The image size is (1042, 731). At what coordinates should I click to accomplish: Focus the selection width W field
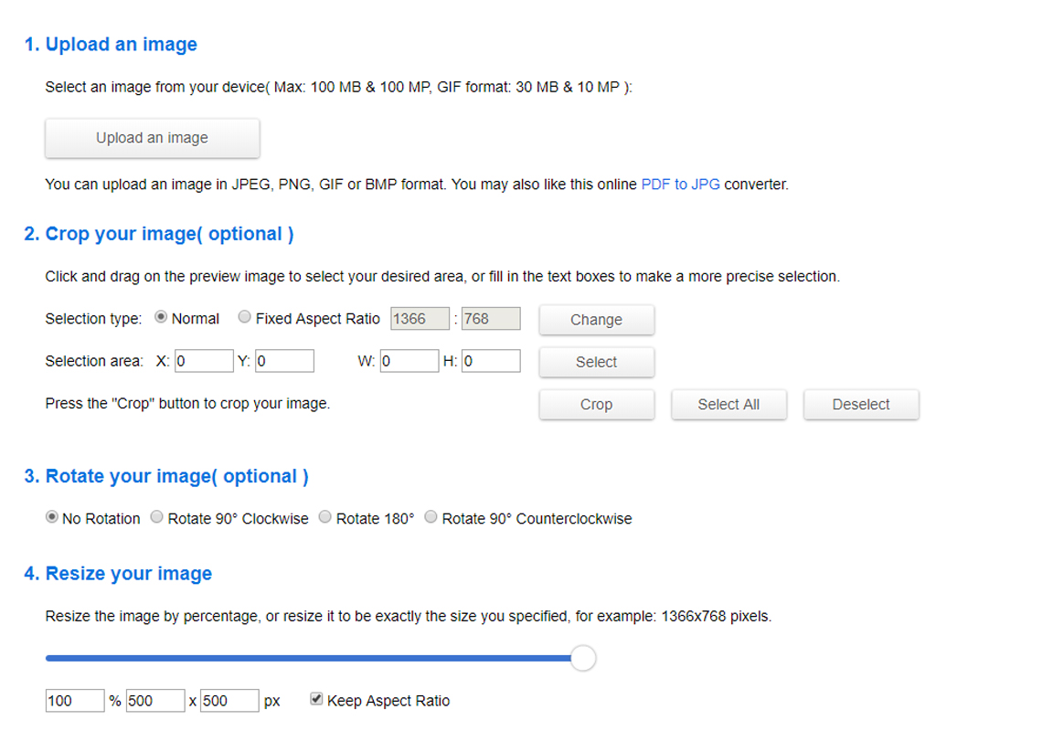tap(409, 361)
